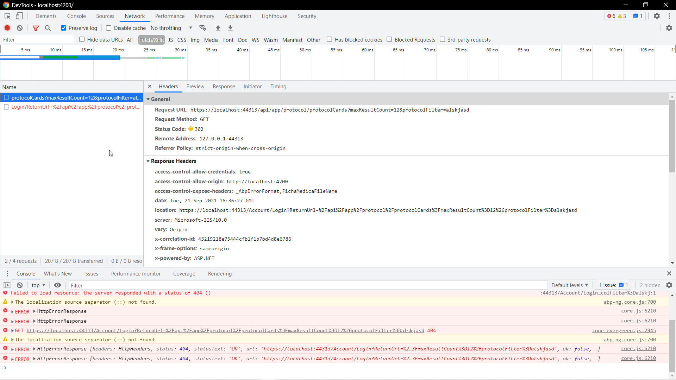Check Hide data URLs
This screenshot has height=380, width=676.
(x=82, y=39)
